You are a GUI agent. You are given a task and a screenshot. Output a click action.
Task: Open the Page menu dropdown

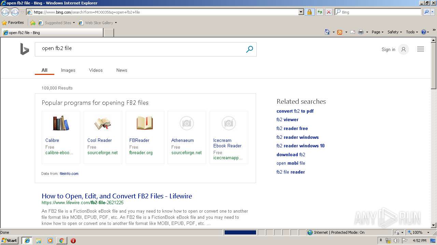[x=377, y=32]
